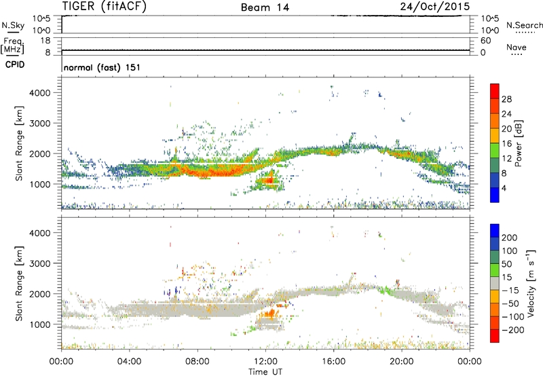Click the "N.Sky" legend label
The width and height of the screenshot is (543, 376).
tap(13, 25)
